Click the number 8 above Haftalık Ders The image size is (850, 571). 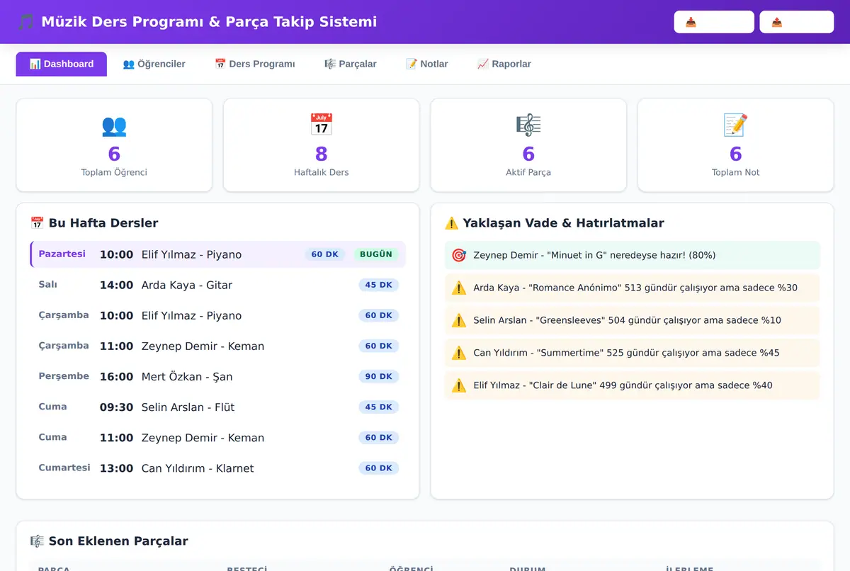point(322,154)
